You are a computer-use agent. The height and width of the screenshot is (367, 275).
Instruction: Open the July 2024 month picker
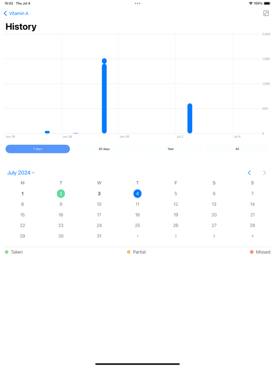tap(21, 173)
